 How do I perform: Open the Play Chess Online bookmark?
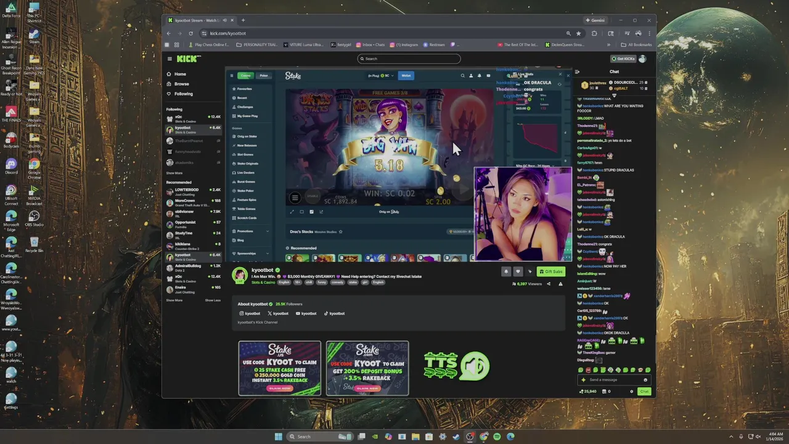tap(208, 44)
